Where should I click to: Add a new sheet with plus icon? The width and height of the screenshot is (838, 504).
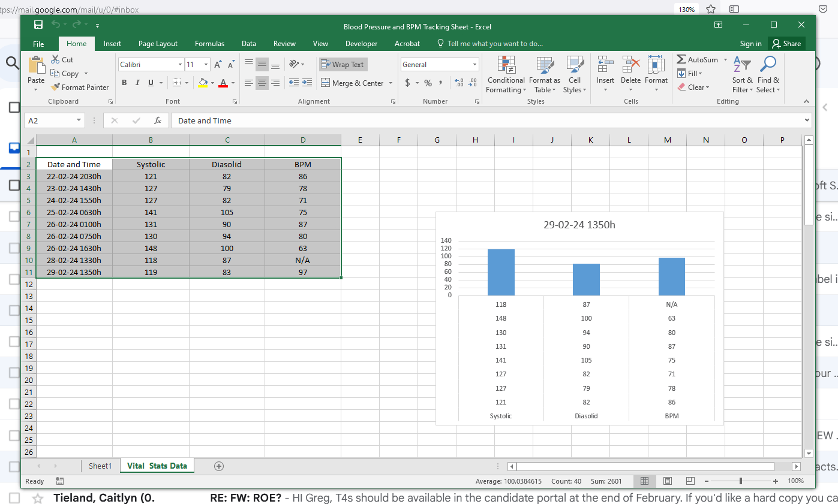219,466
